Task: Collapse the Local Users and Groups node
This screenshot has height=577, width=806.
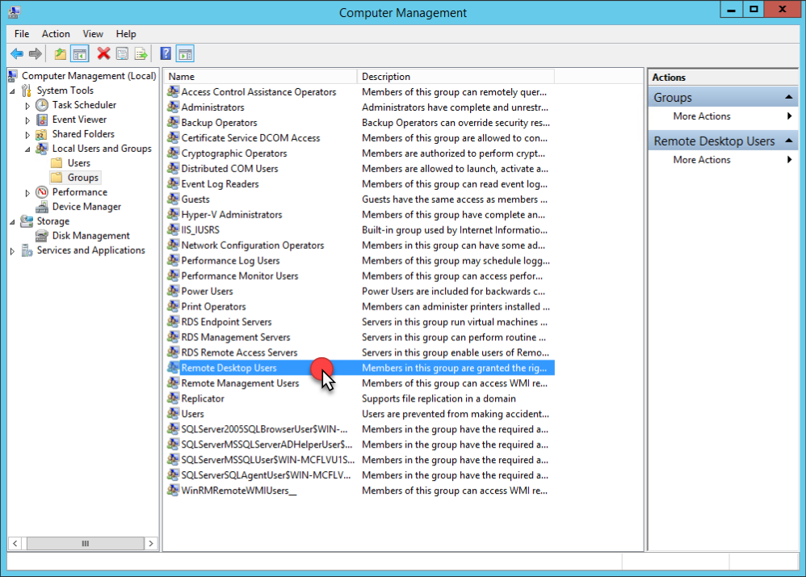Action: tap(27, 149)
